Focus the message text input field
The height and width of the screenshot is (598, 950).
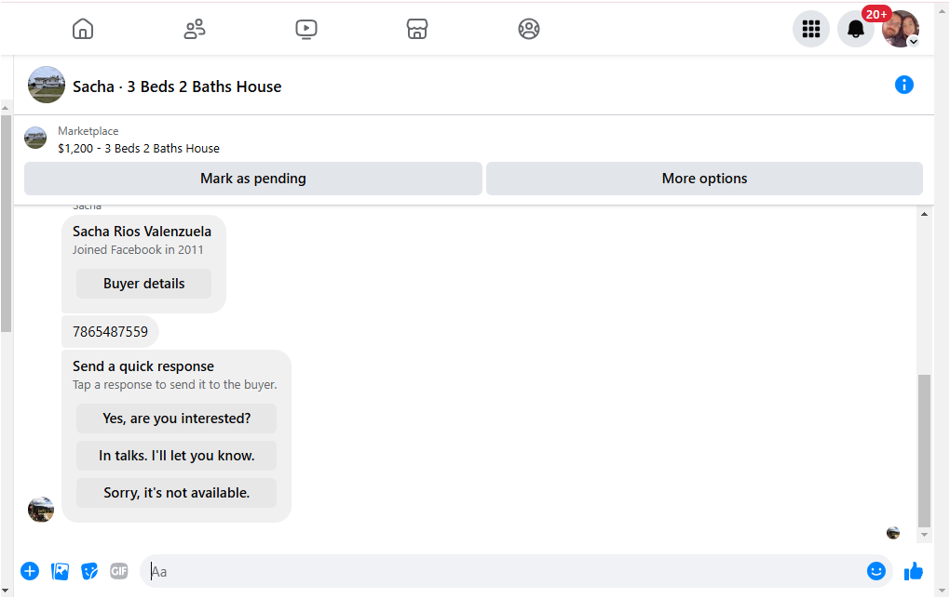tap(503, 571)
